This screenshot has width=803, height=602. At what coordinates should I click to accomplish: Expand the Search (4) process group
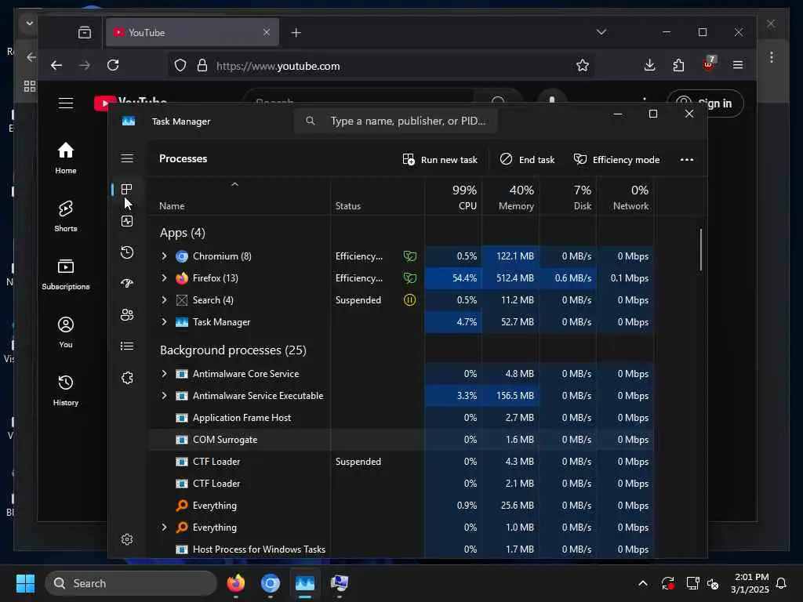[164, 300]
